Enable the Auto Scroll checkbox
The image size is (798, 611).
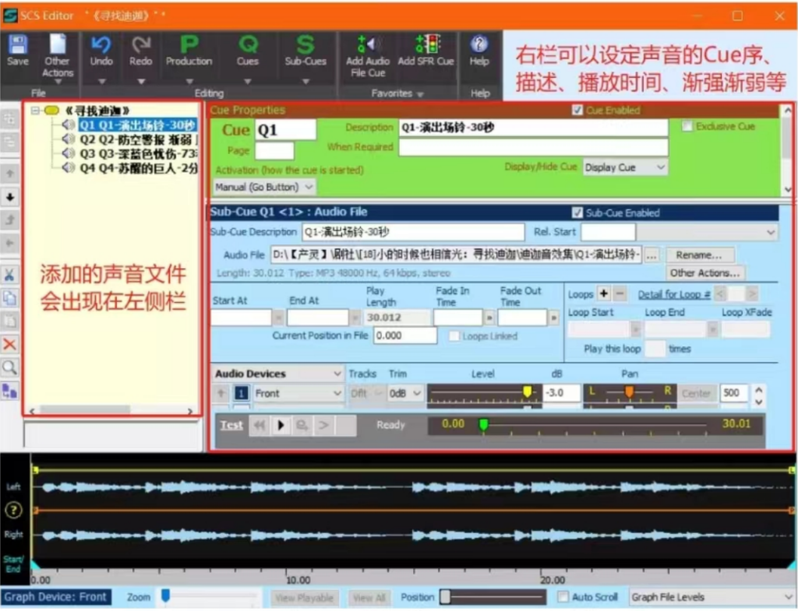(x=563, y=597)
